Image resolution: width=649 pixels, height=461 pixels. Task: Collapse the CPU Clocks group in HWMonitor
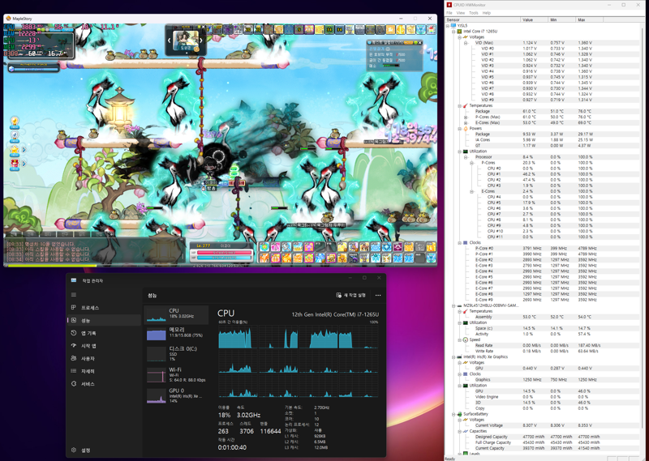(x=459, y=243)
